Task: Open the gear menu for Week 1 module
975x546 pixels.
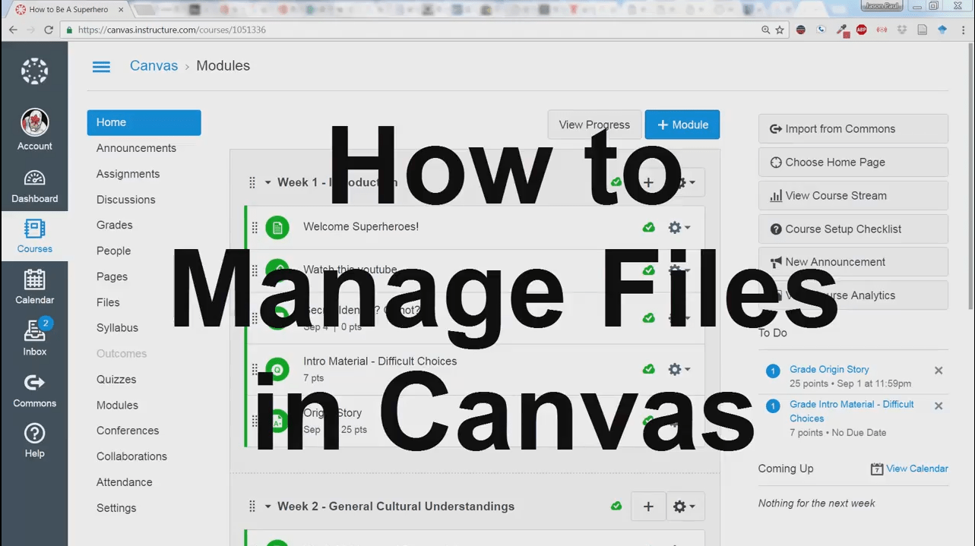Action: (682, 182)
